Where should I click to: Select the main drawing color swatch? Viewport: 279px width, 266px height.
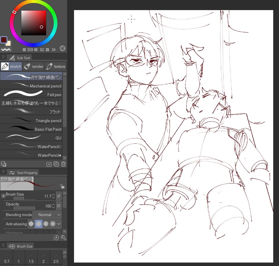(x=4, y=40)
